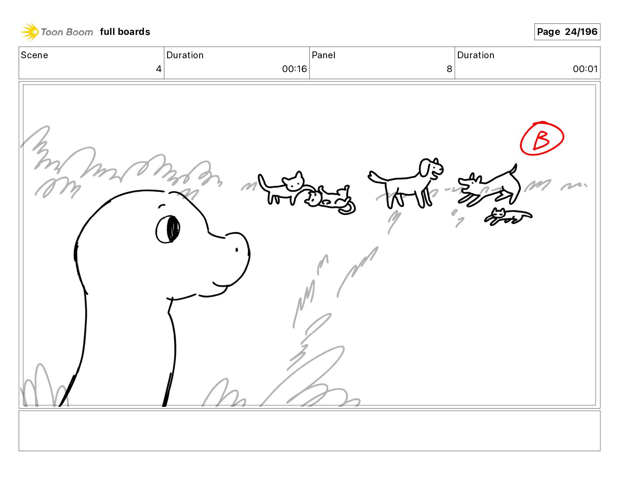The height and width of the screenshot is (479, 620).
Task: Click the Toon Boom logo
Action: [x=56, y=32]
